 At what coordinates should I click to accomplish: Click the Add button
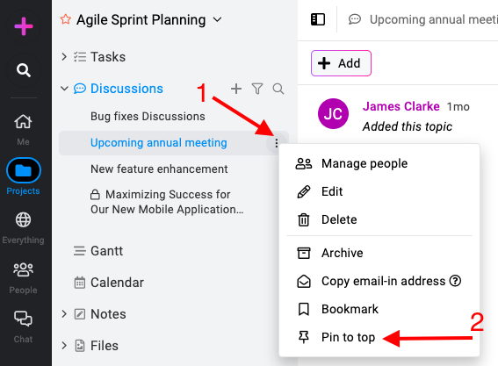tap(341, 63)
